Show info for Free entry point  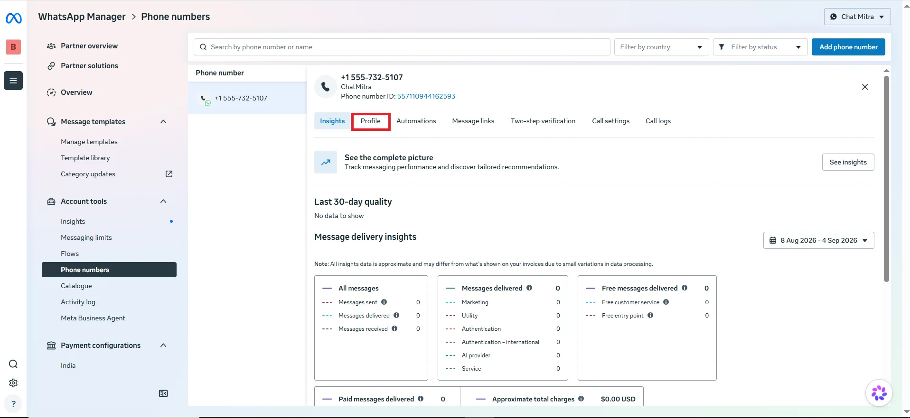650,315
